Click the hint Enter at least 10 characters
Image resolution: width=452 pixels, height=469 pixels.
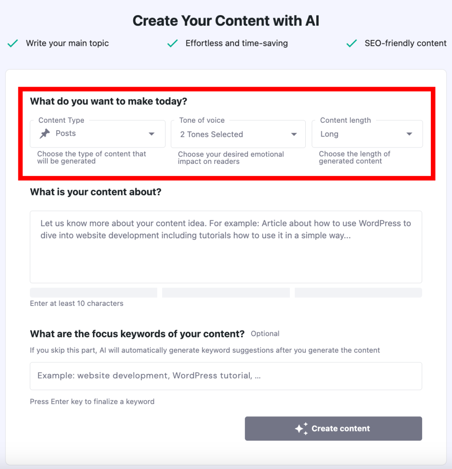point(77,303)
